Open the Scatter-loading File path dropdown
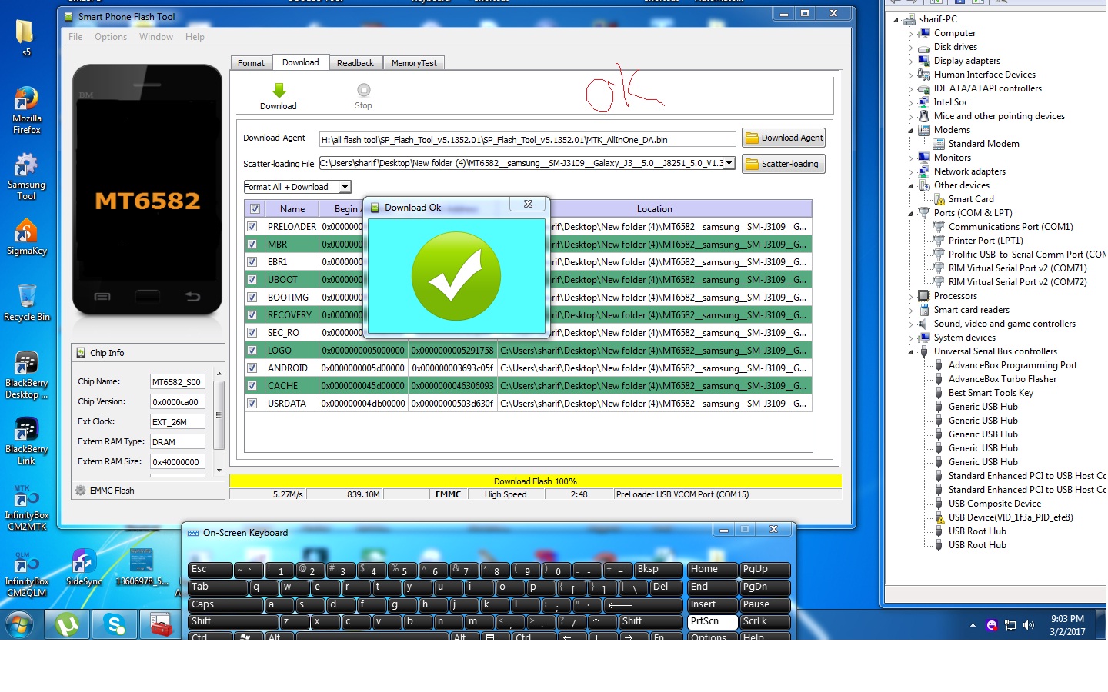Image resolution: width=1108 pixels, height=692 pixels. point(729,163)
